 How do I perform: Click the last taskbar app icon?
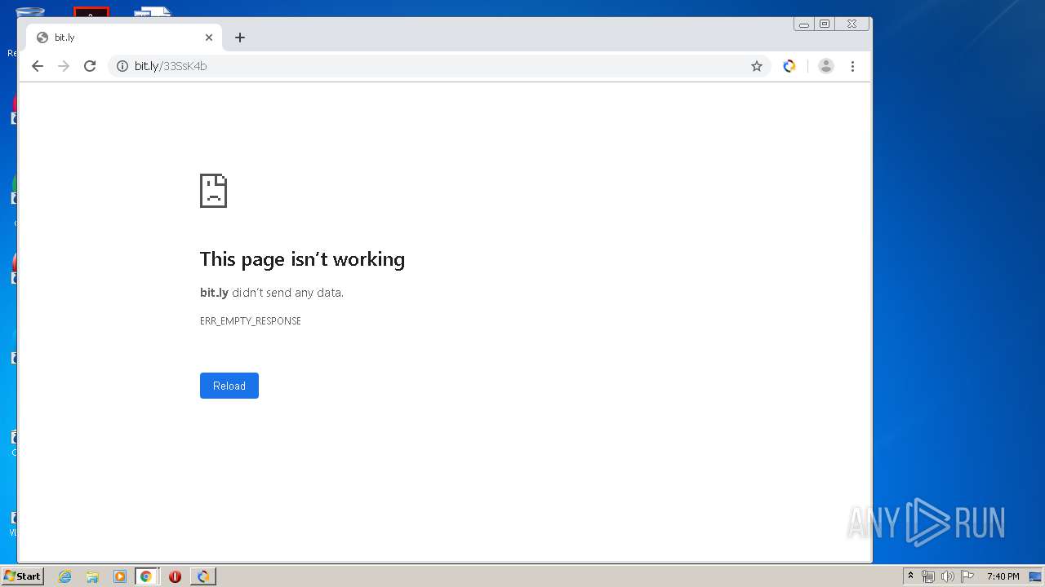(x=203, y=576)
